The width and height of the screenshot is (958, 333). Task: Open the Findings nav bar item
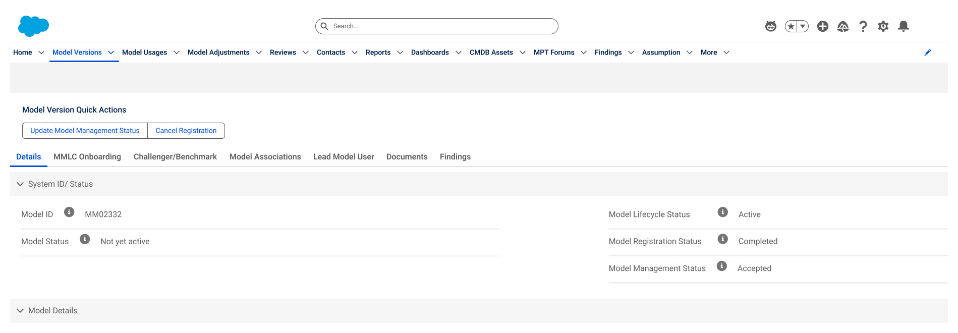click(x=608, y=52)
